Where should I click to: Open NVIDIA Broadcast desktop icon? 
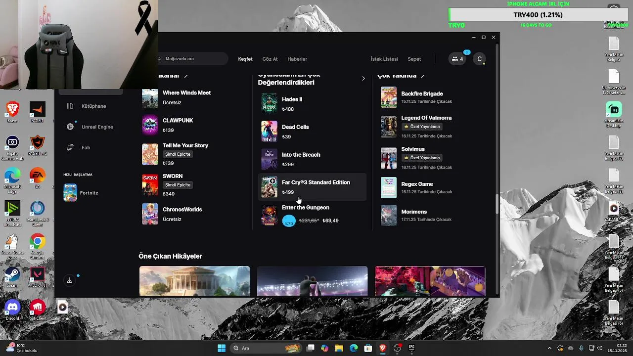coord(12,214)
